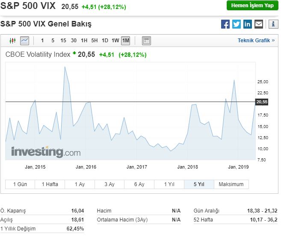Switch to candlestick chart type
The image size is (284, 239).
[x=12, y=41]
